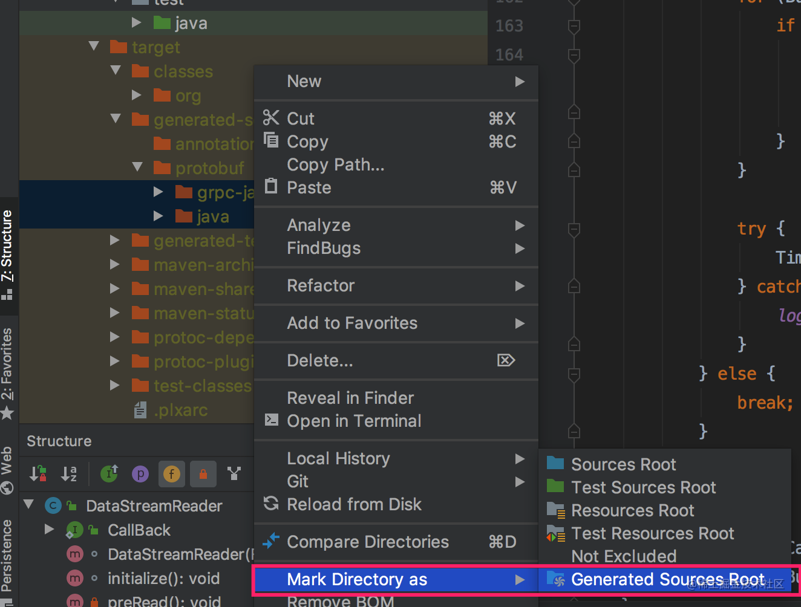Screen dimensions: 801x607
Task: Click the Open in Terminal icon
Action: [x=272, y=420]
